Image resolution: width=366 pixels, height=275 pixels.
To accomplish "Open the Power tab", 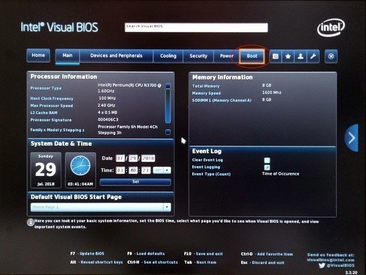I will point(226,56).
